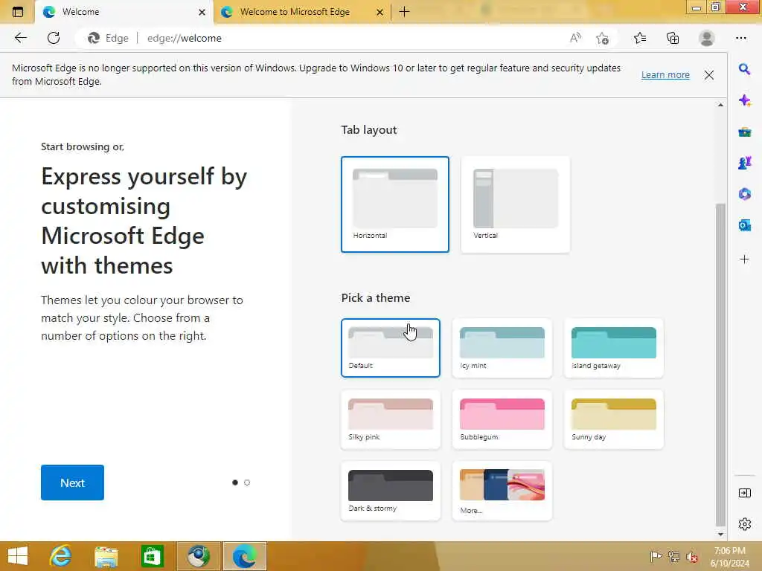The height and width of the screenshot is (571, 762).
Task: Open Windows Store from taskbar
Action: coord(152,556)
